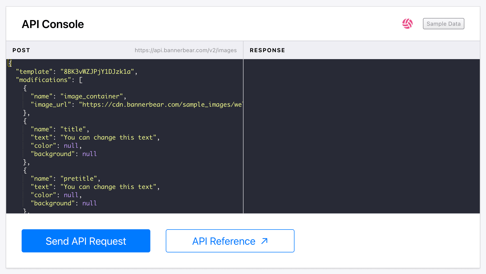Select the RESPONSE panel header
This screenshot has height=274, width=486.
click(267, 50)
